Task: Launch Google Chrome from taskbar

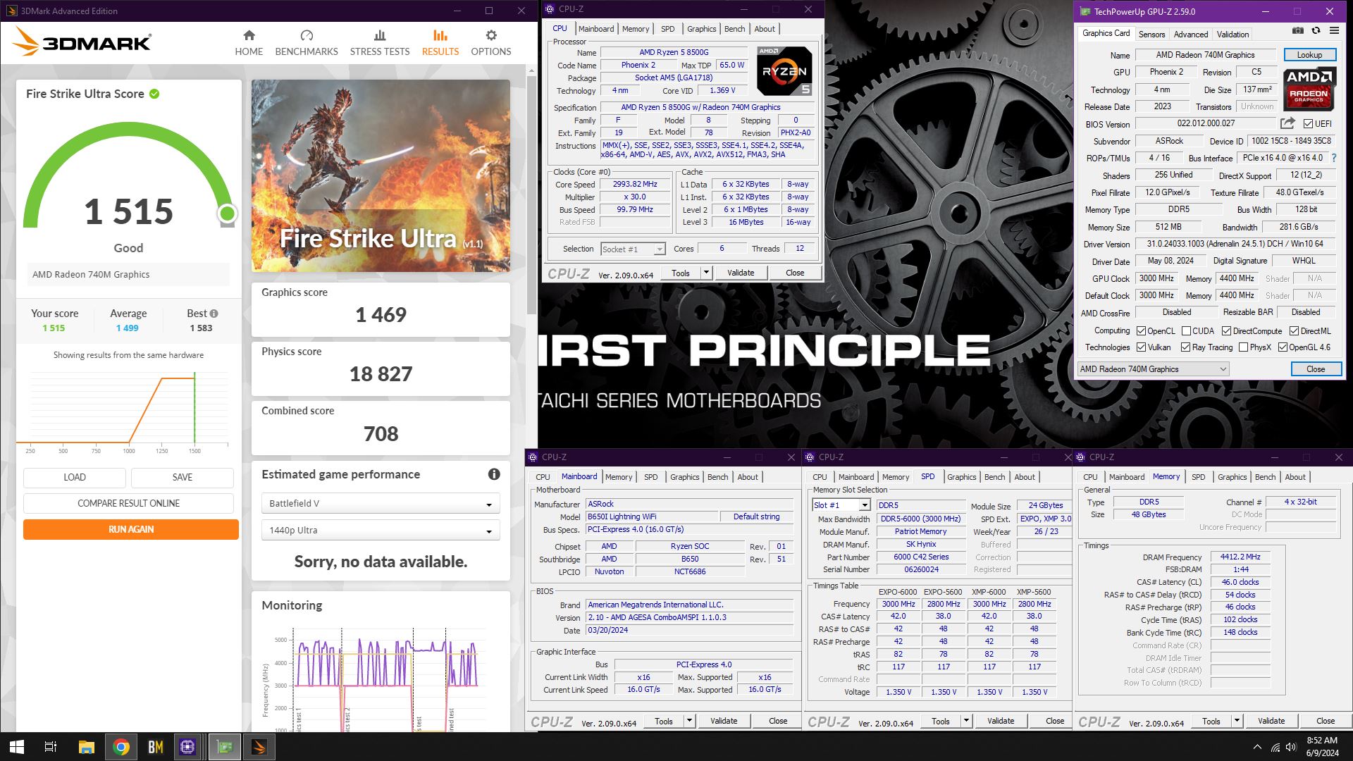Action: (x=121, y=747)
